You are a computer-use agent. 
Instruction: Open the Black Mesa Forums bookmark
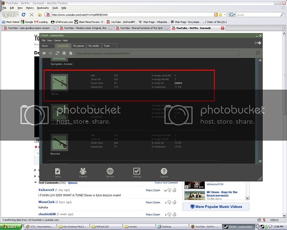[x=90, y=22]
